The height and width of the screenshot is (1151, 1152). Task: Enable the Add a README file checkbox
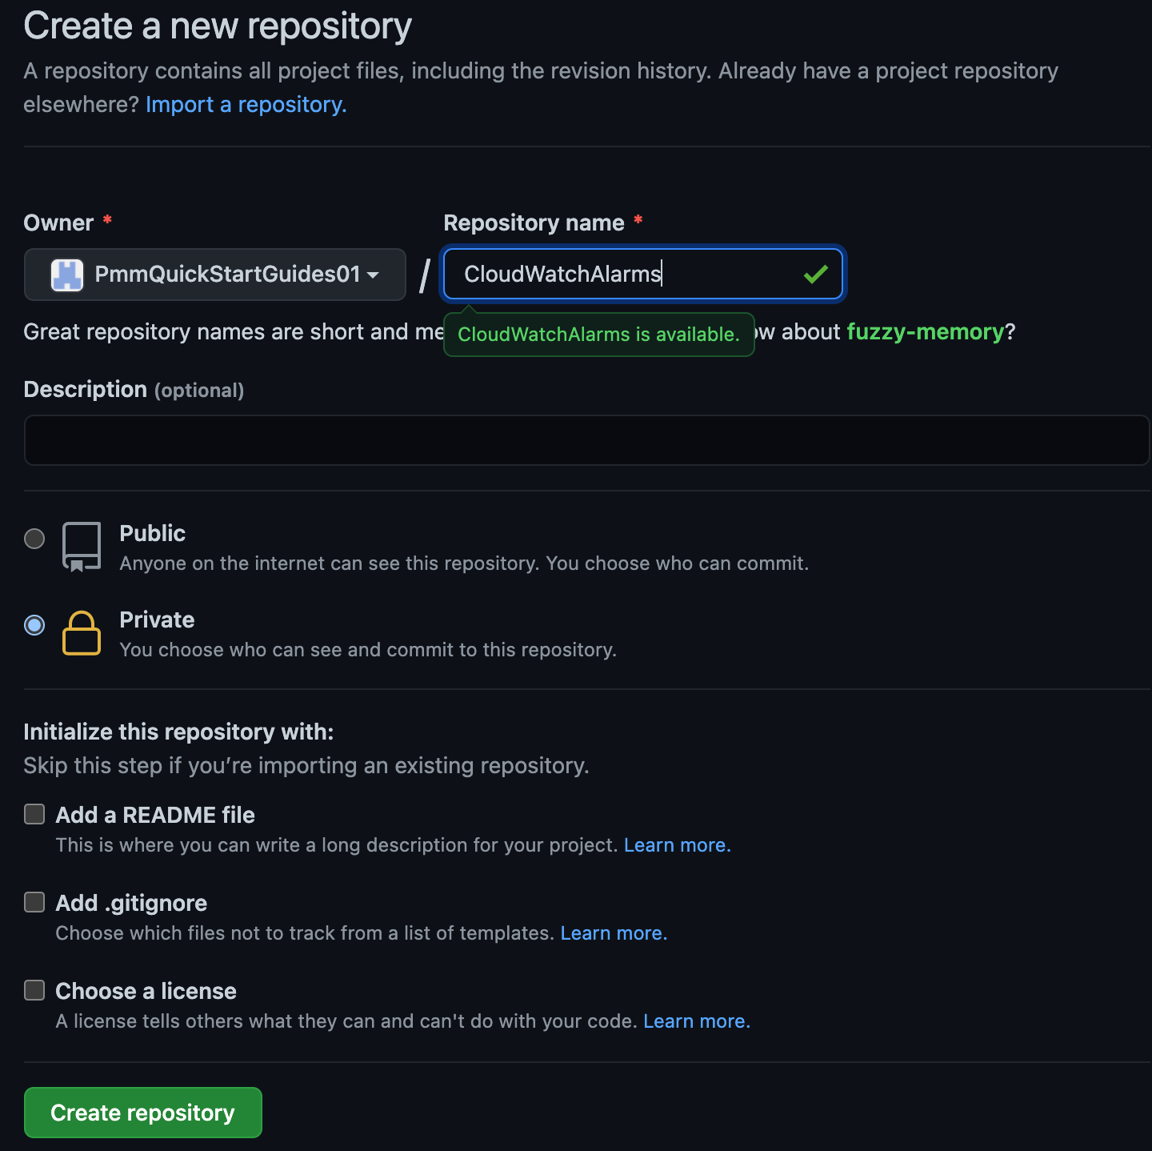(34, 814)
